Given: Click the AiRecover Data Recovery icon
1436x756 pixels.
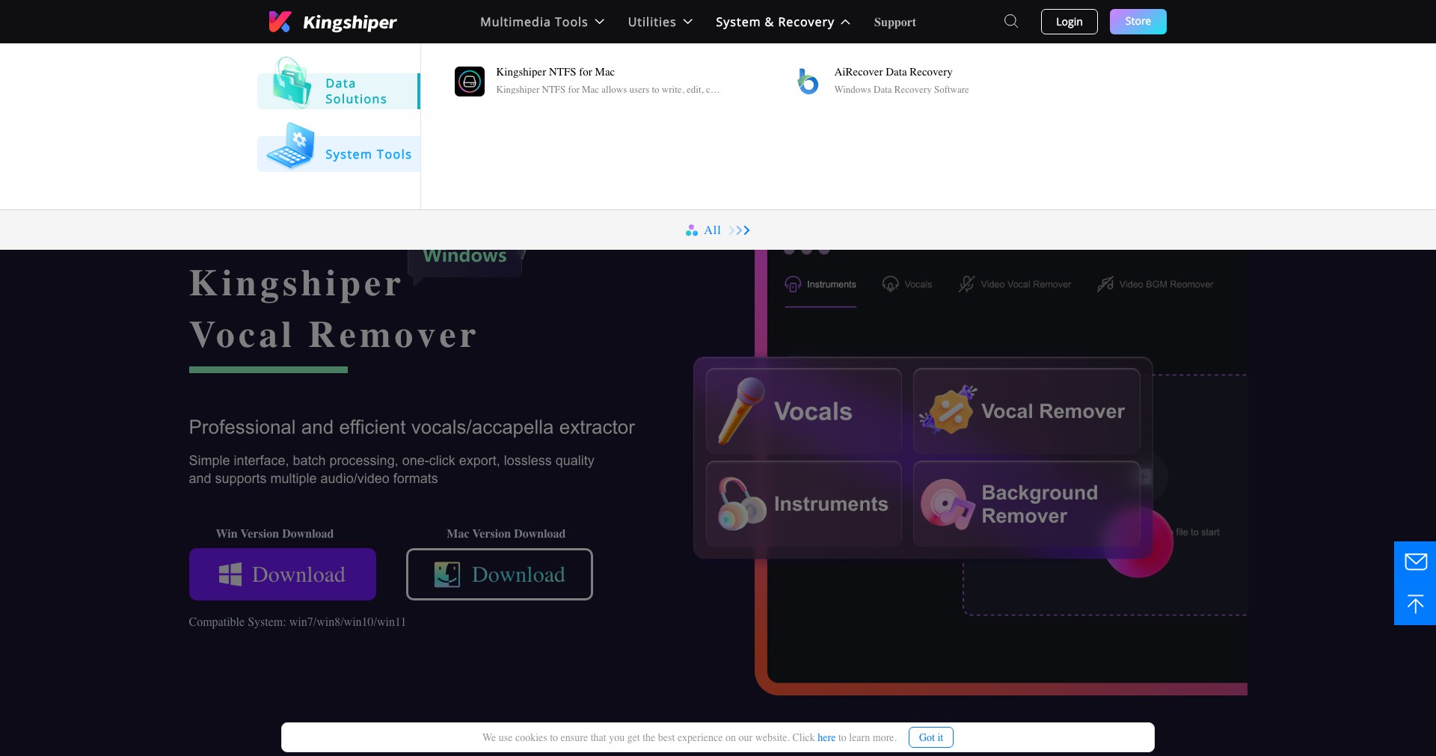Looking at the screenshot, I should pyautogui.click(x=808, y=82).
